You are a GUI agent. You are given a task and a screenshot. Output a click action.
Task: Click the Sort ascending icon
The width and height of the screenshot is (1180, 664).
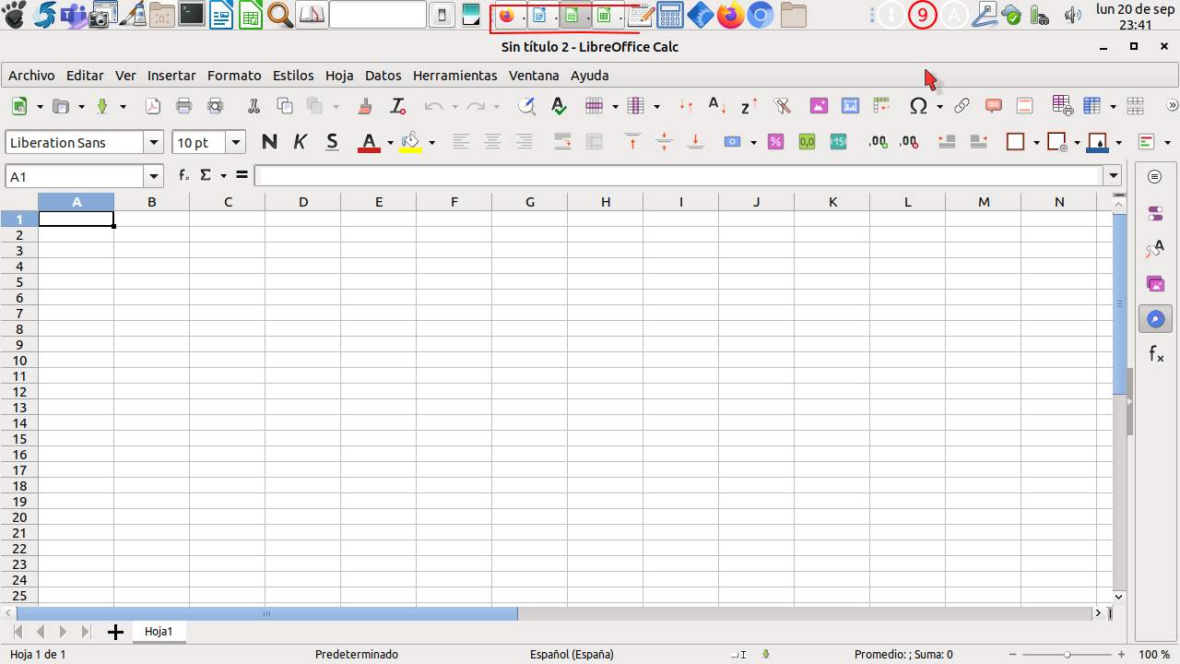tap(717, 106)
